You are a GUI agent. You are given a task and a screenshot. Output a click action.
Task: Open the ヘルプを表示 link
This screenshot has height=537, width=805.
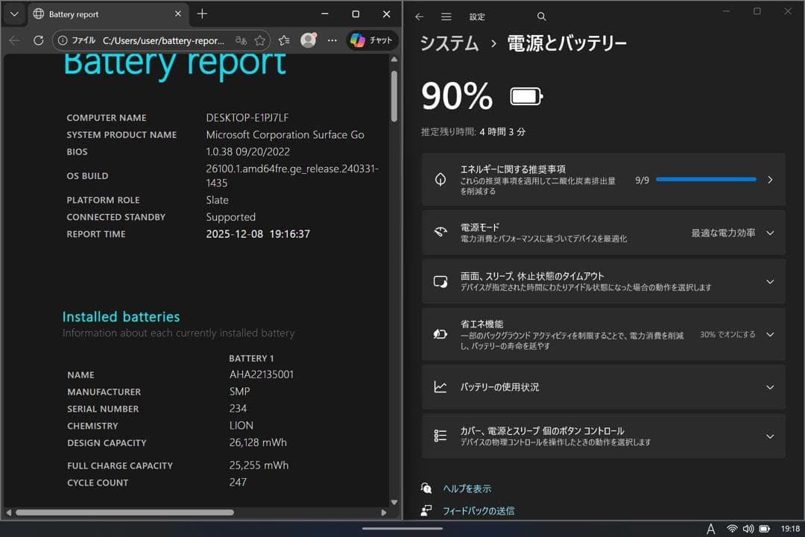(x=468, y=488)
